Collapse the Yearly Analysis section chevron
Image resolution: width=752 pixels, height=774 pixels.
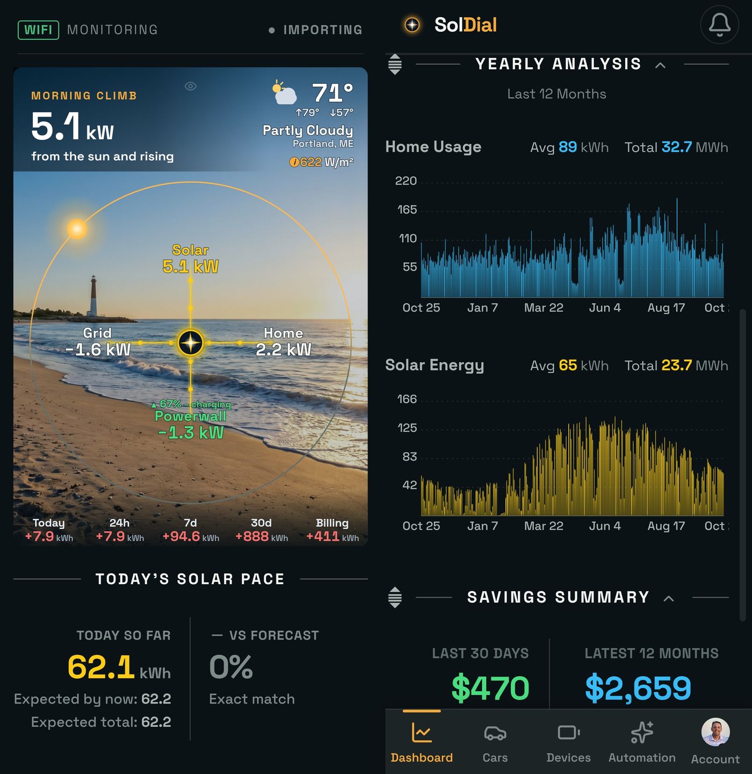[x=661, y=65]
